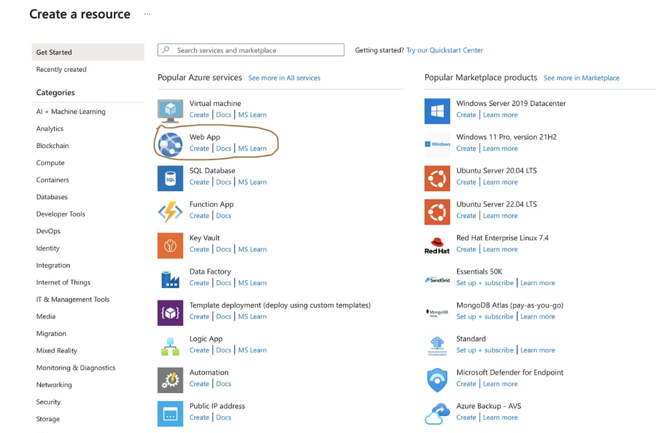Click the Logic App icon
Image resolution: width=670 pixels, height=433 pixels.
170,346
